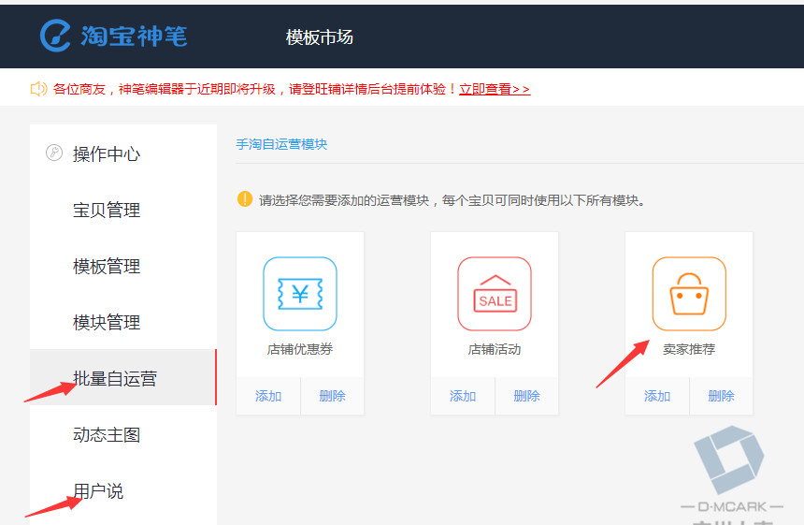Click 添加 under 卖家推荐

[x=657, y=396]
